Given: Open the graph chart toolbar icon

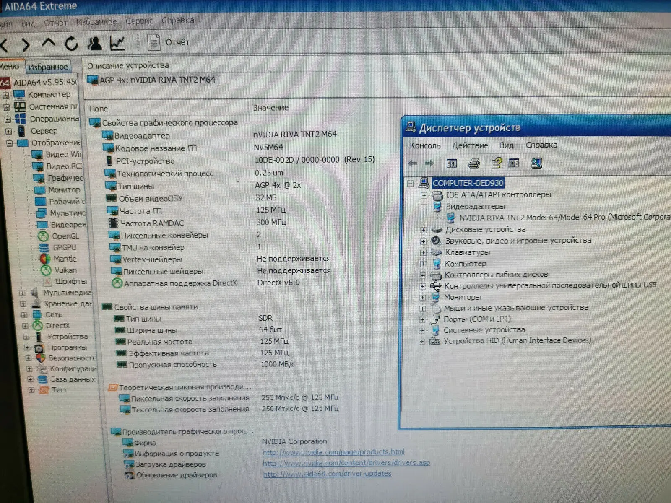Looking at the screenshot, I should [x=117, y=43].
